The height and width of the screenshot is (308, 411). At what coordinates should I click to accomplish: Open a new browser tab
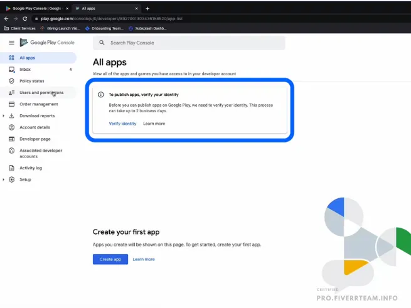(x=147, y=8)
